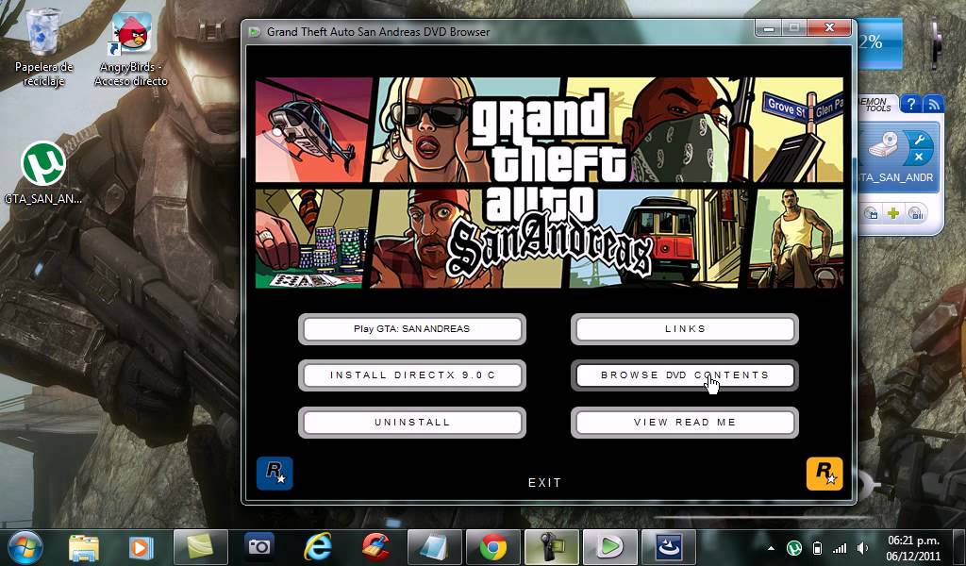Open the Windows Start orb
The image size is (966, 566).
coord(25,547)
